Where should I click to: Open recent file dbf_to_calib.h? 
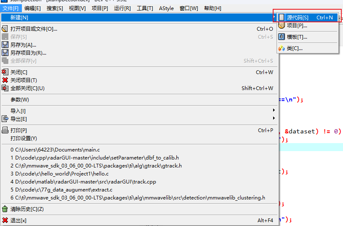click(x=139, y=157)
